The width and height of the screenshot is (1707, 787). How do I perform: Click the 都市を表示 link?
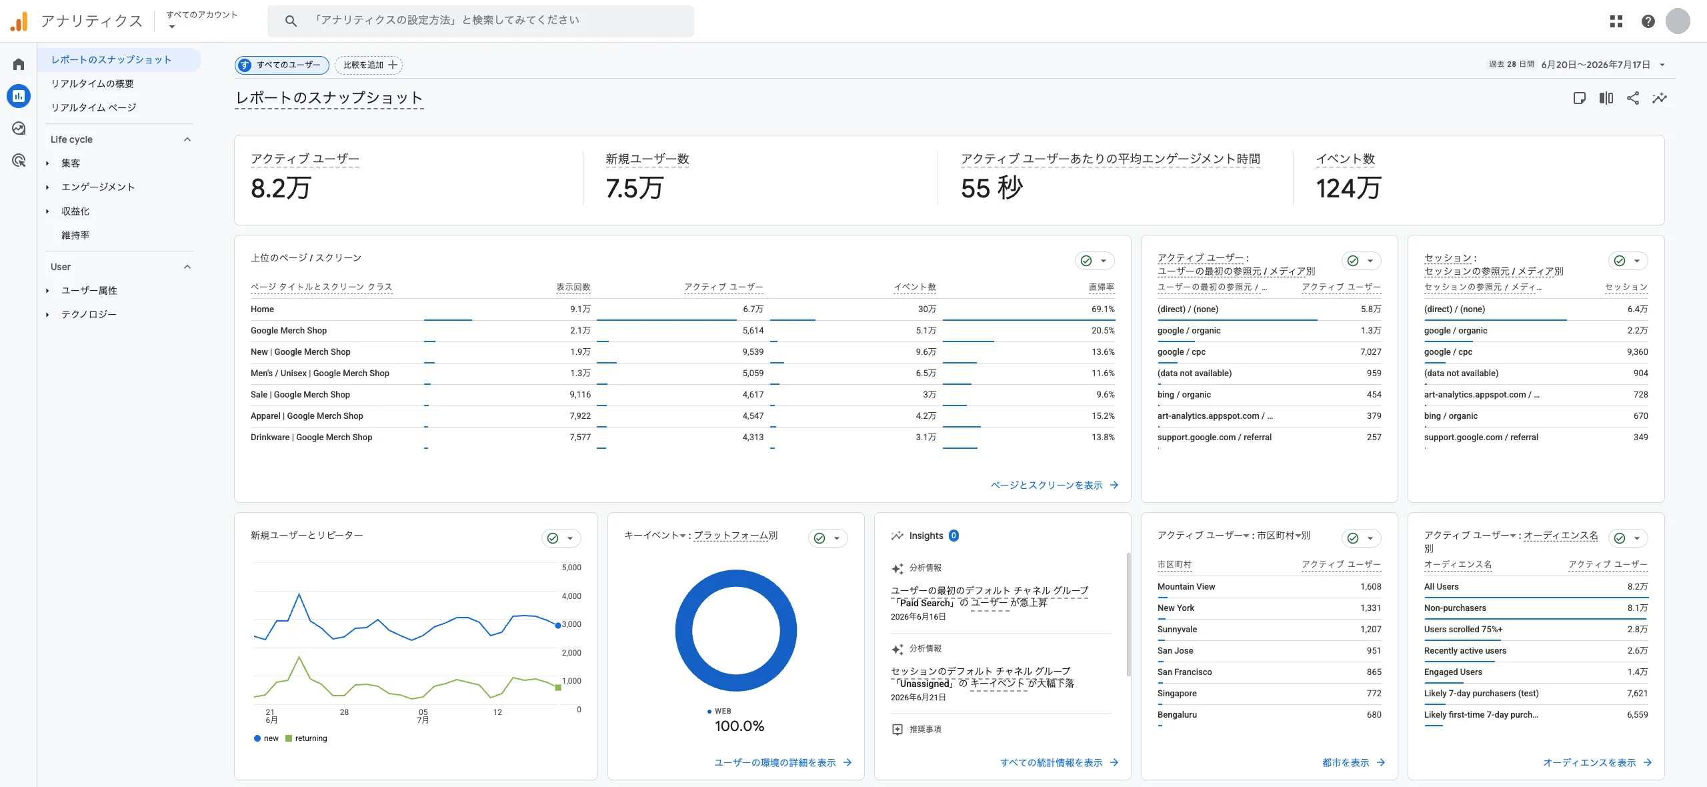tap(1354, 762)
